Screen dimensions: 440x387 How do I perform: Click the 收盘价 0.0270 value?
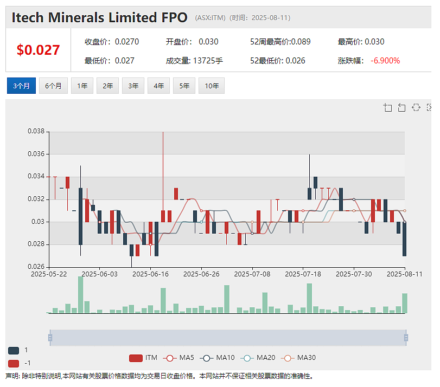[x=127, y=42]
